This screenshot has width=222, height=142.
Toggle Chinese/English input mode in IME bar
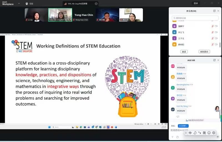pos(190,133)
